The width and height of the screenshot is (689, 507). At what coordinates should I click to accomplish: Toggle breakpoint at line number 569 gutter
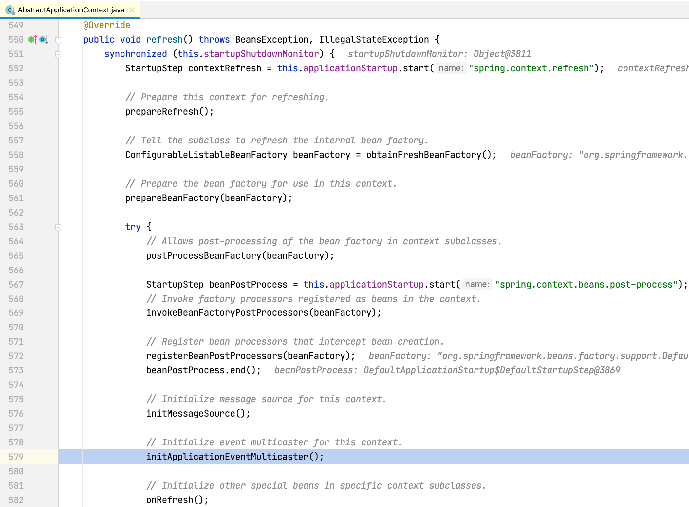[x=16, y=313]
